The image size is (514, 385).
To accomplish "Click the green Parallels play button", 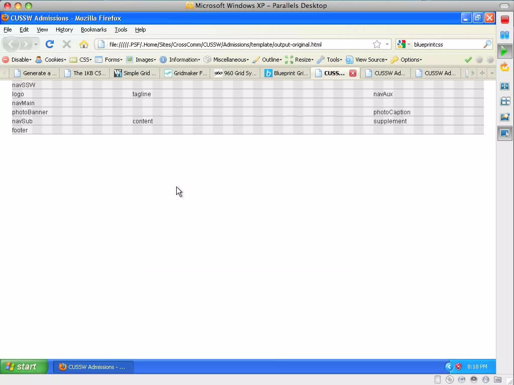I will pyautogui.click(x=504, y=51).
